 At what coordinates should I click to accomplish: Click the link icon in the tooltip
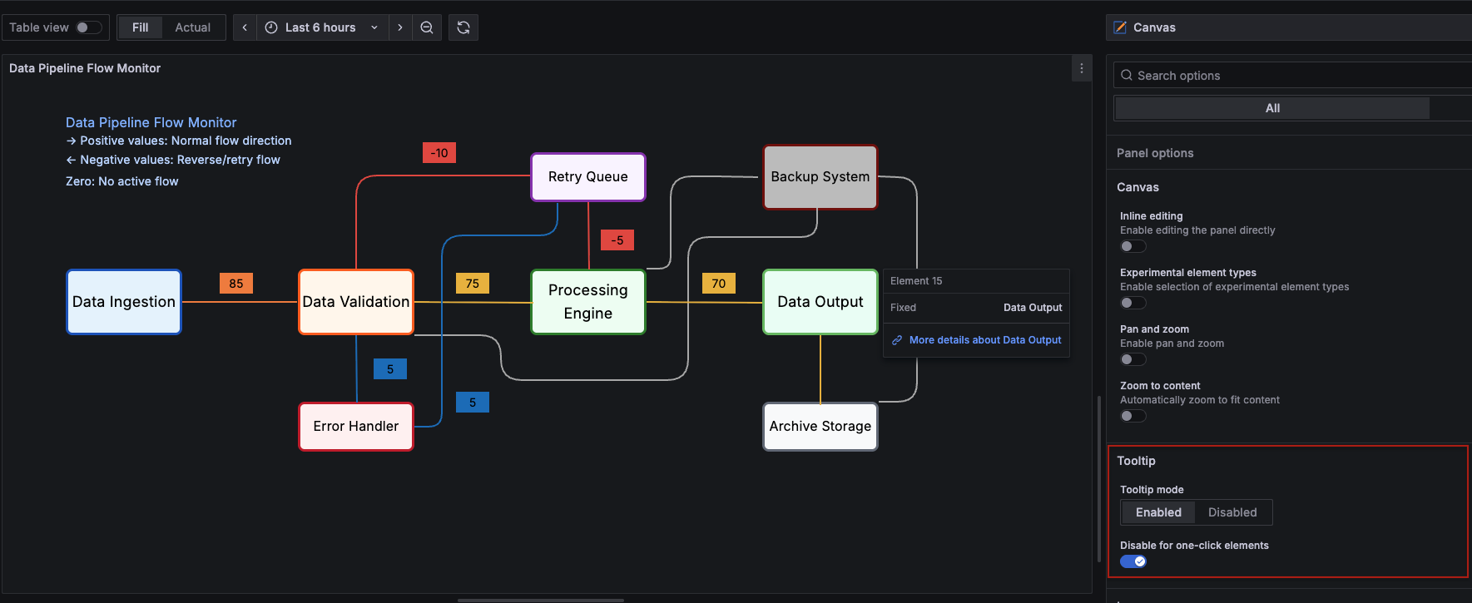tap(897, 340)
